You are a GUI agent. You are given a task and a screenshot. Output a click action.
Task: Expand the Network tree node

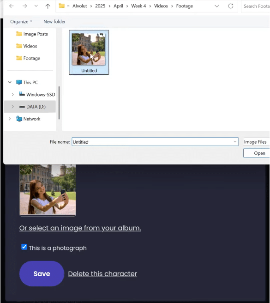click(10, 119)
